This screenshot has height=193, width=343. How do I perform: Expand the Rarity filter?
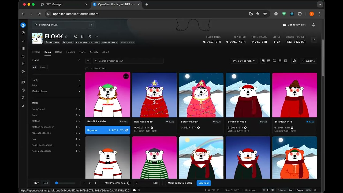pos(56,80)
